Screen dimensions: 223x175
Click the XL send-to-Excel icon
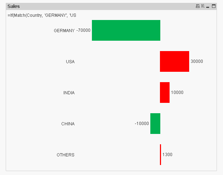pyautogui.click(x=203, y=6)
